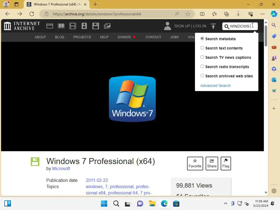Open the sidebar Microsoft 365 icon
The image size is (280, 210).
pos(274,69)
